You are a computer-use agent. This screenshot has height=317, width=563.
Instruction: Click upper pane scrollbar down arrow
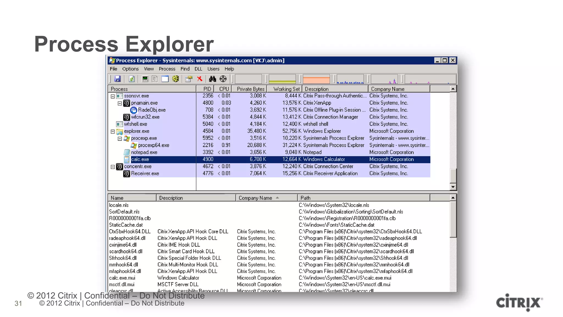point(453,187)
